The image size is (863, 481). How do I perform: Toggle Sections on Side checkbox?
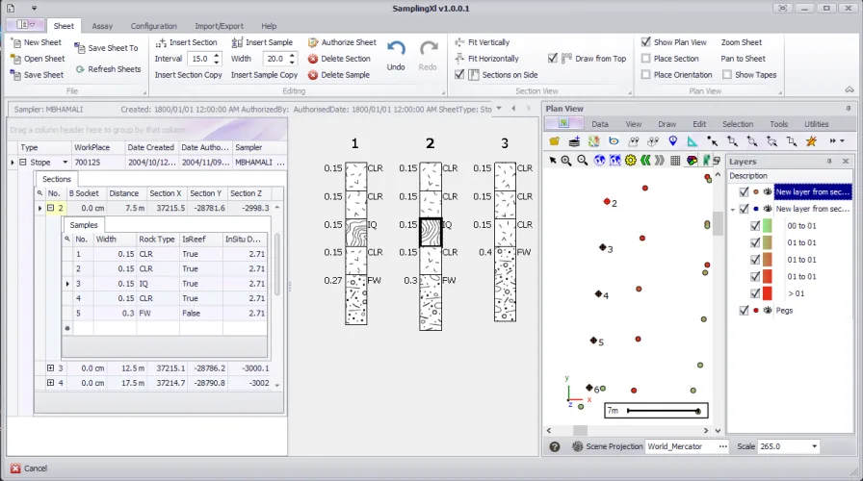coord(459,75)
